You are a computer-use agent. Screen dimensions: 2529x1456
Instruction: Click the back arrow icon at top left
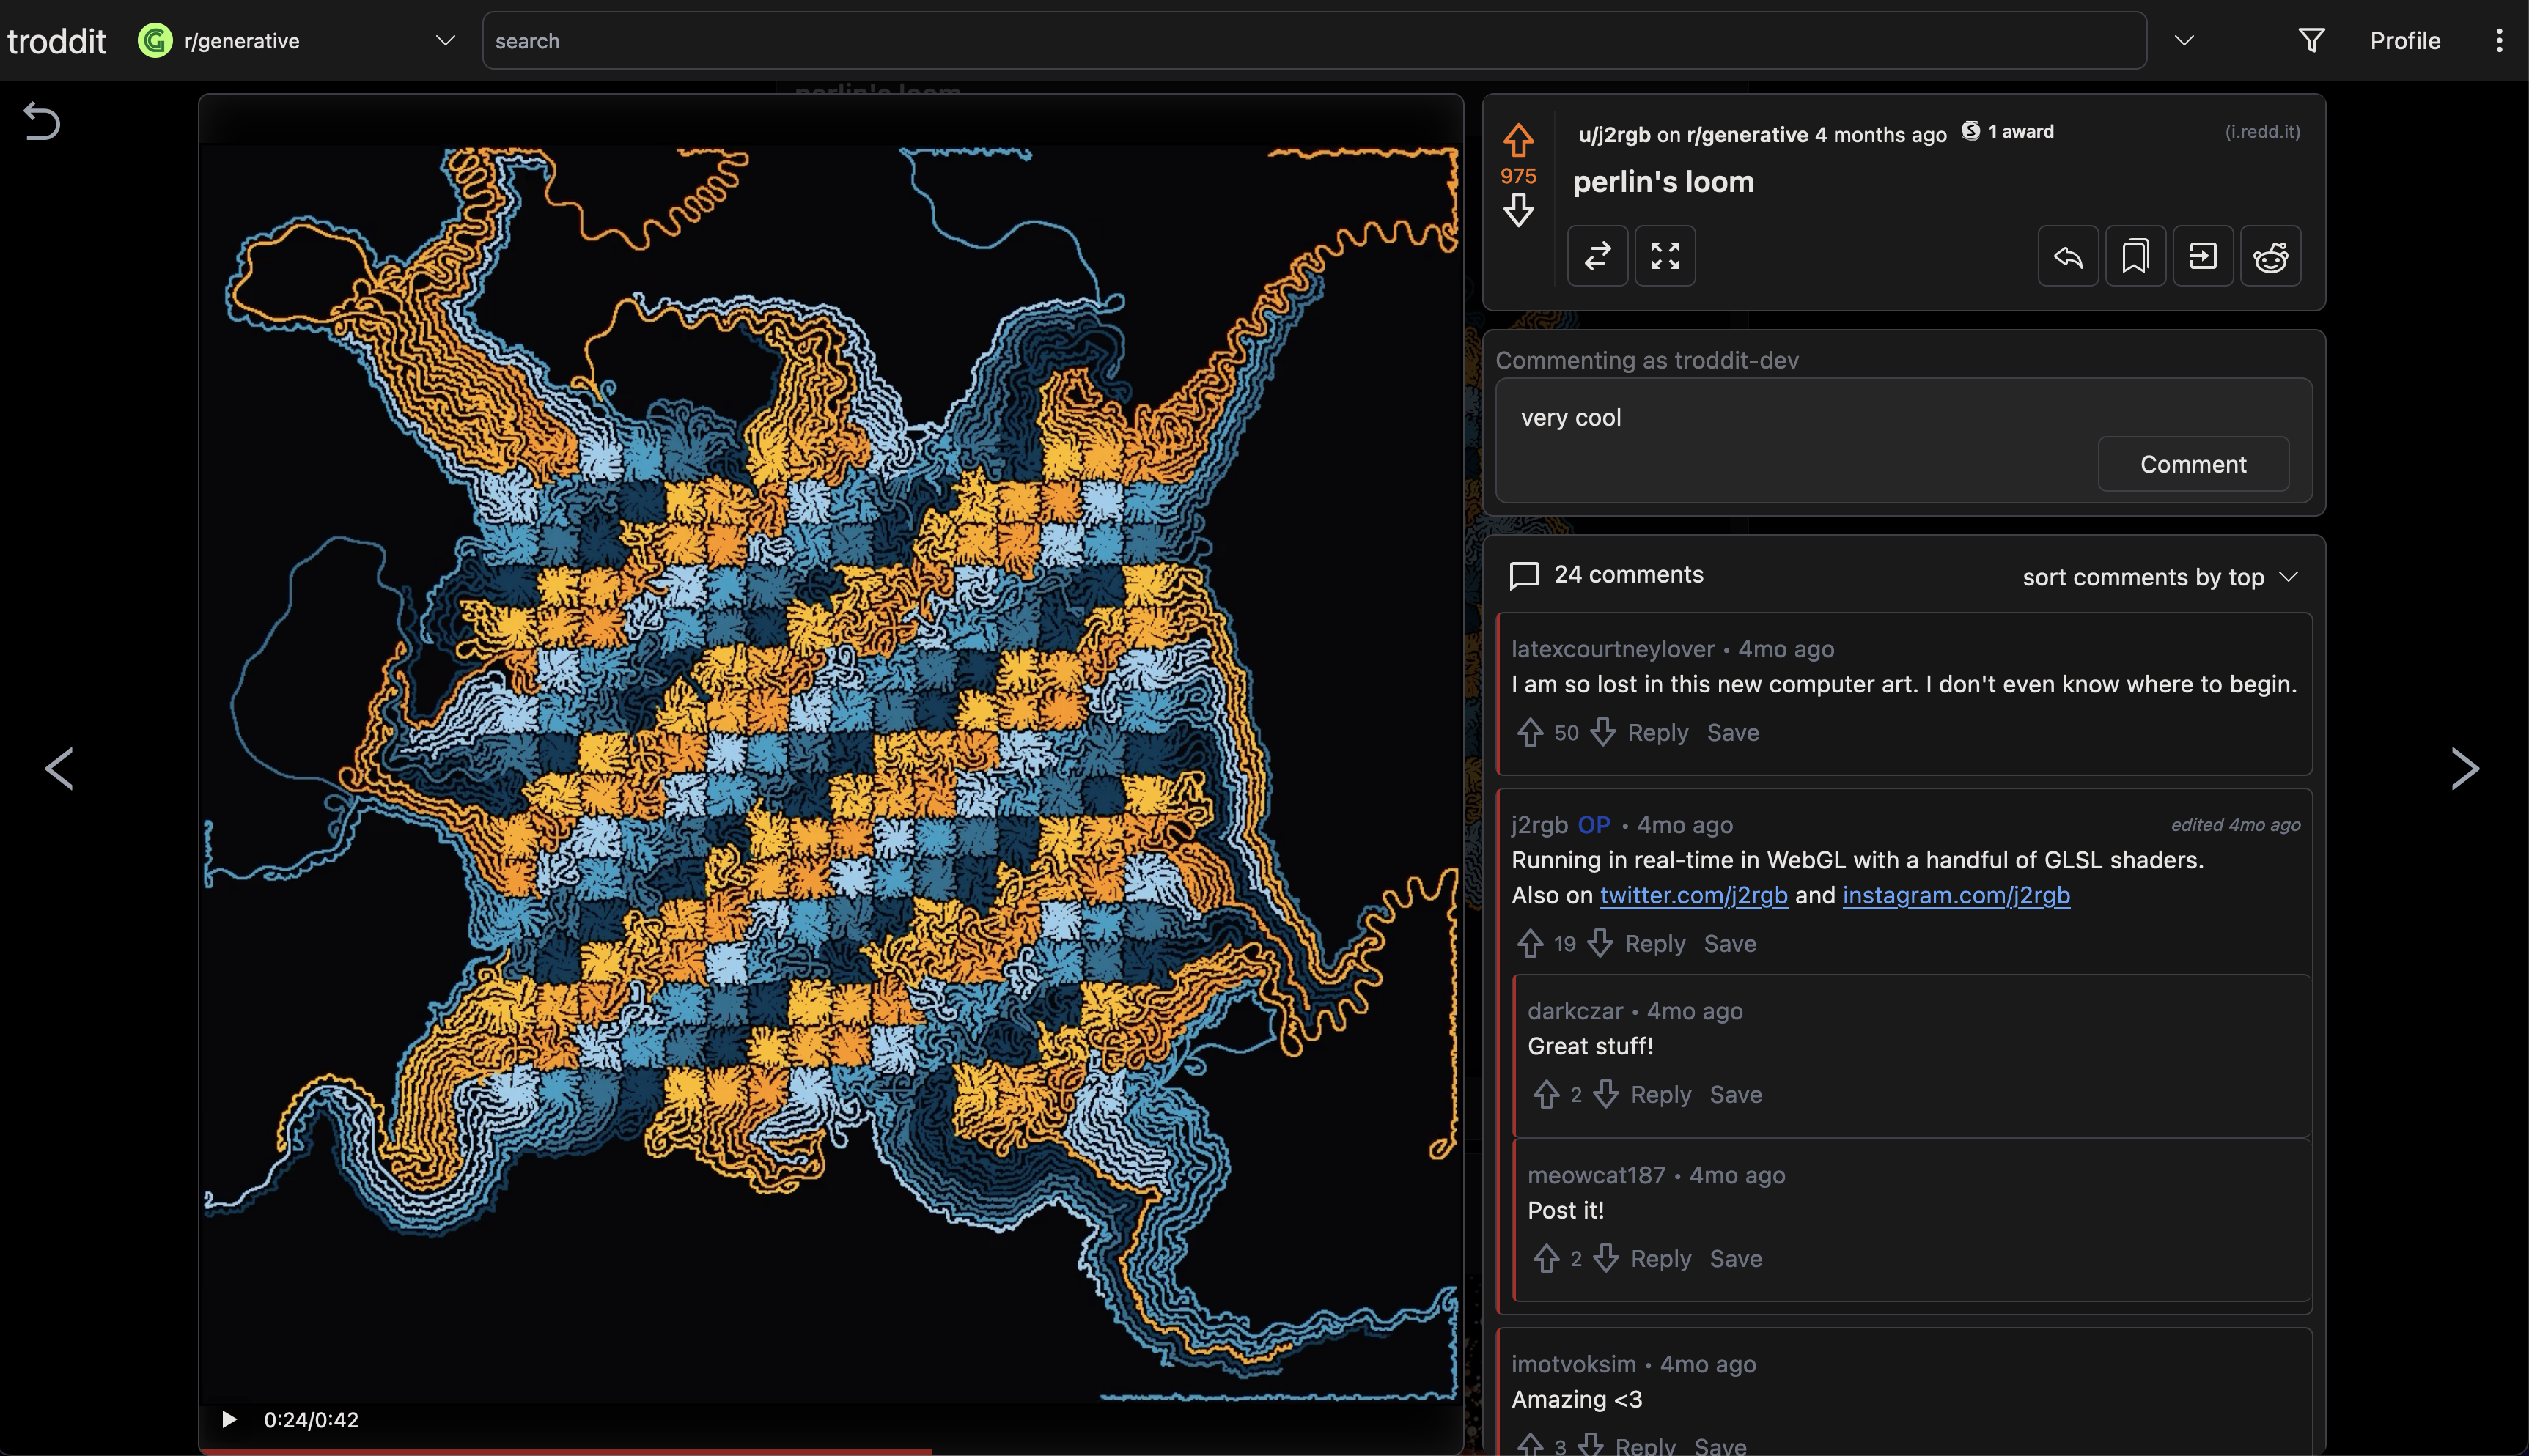tap(42, 121)
